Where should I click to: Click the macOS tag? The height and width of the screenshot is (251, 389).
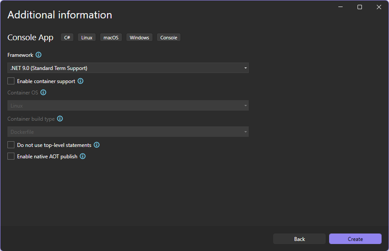(x=111, y=38)
